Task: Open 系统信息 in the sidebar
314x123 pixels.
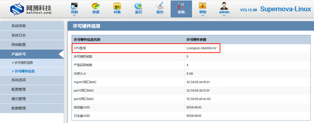Action: pos(32,26)
